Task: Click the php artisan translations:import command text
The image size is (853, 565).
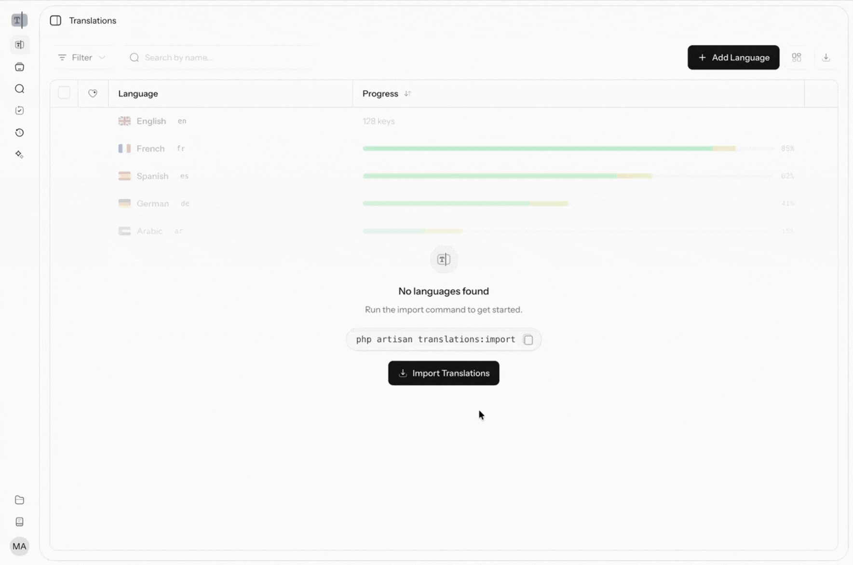Action: [435, 339]
